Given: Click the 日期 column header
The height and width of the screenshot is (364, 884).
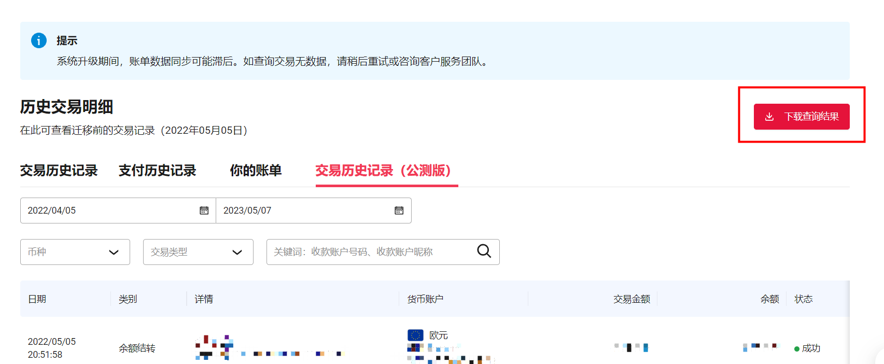Looking at the screenshot, I should point(37,299).
